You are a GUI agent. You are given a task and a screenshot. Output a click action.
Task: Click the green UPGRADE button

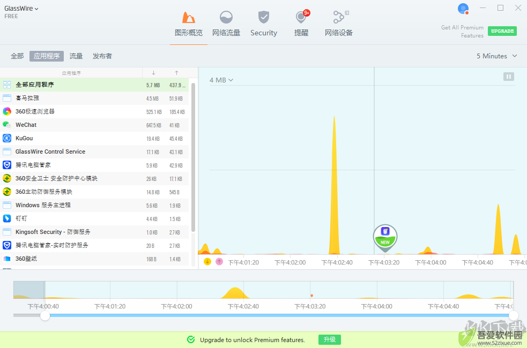(x=502, y=31)
